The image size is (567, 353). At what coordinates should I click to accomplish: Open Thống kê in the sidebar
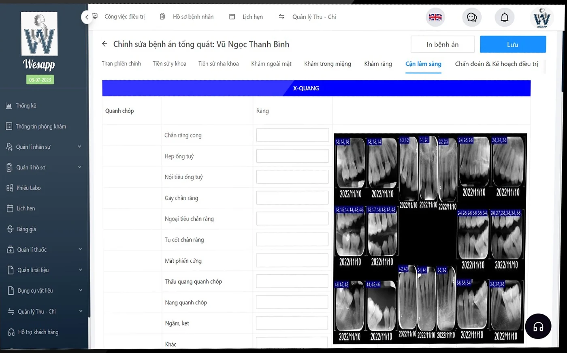pyautogui.click(x=26, y=106)
